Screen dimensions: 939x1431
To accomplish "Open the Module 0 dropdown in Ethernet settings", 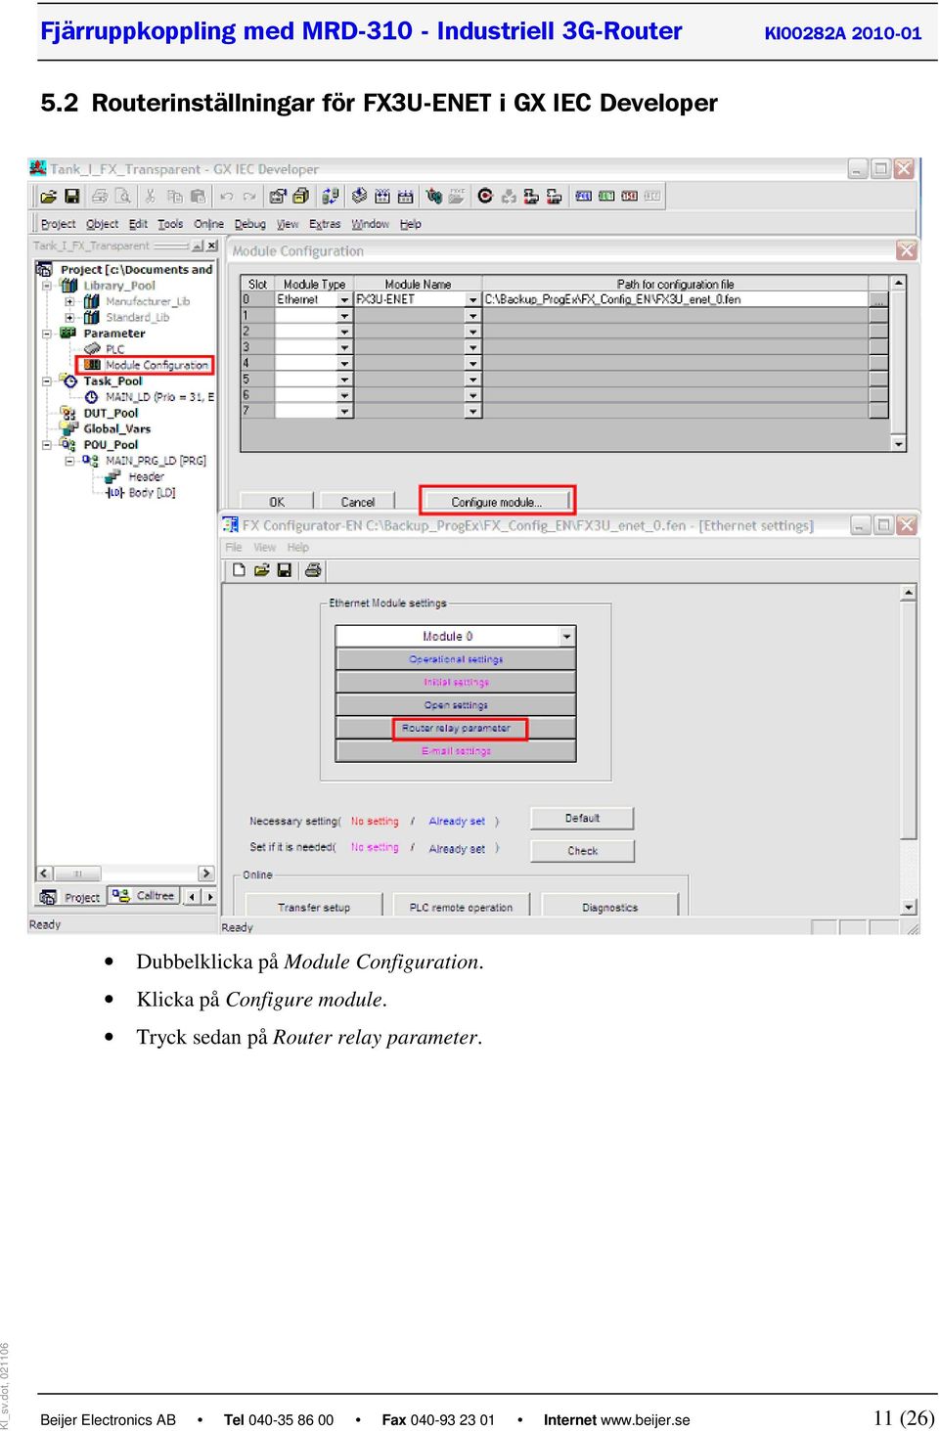I will pos(566,637).
